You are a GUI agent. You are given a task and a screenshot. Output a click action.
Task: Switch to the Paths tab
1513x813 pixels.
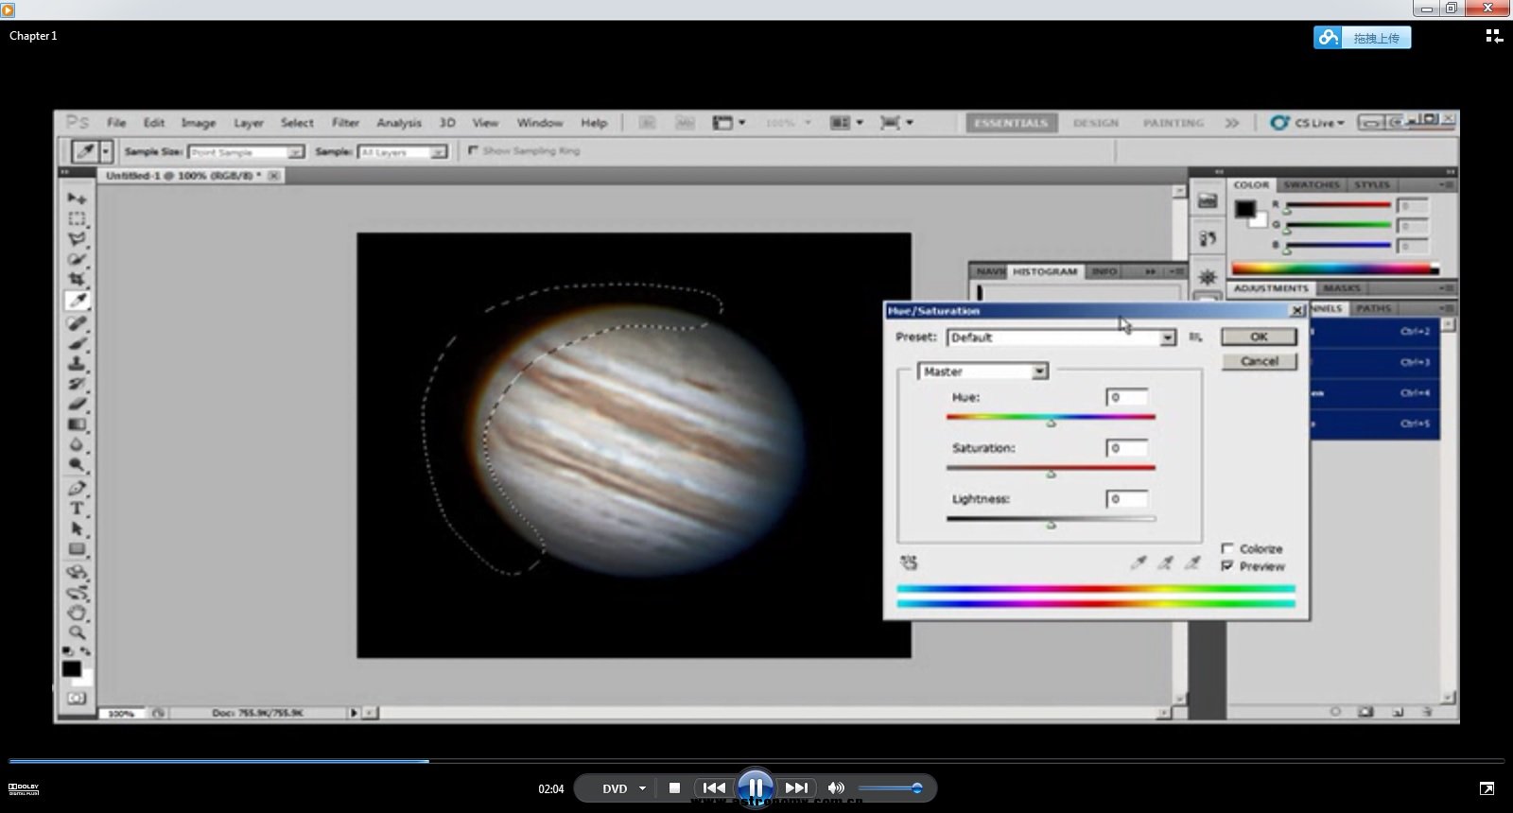[1373, 308]
